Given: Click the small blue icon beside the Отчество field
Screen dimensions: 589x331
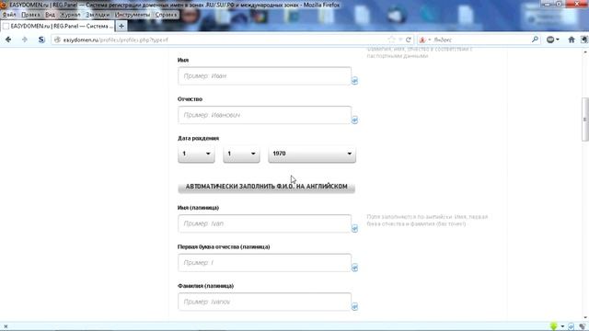Looking at the screenshot, I should point(354,120).
